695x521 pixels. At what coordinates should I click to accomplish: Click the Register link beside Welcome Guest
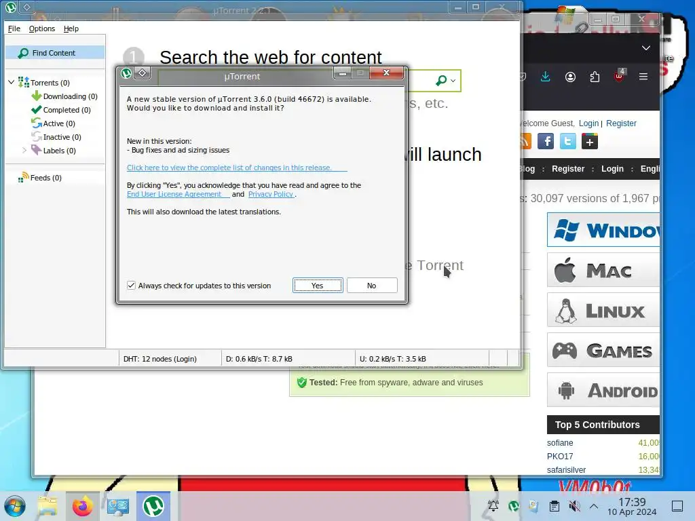621,123
